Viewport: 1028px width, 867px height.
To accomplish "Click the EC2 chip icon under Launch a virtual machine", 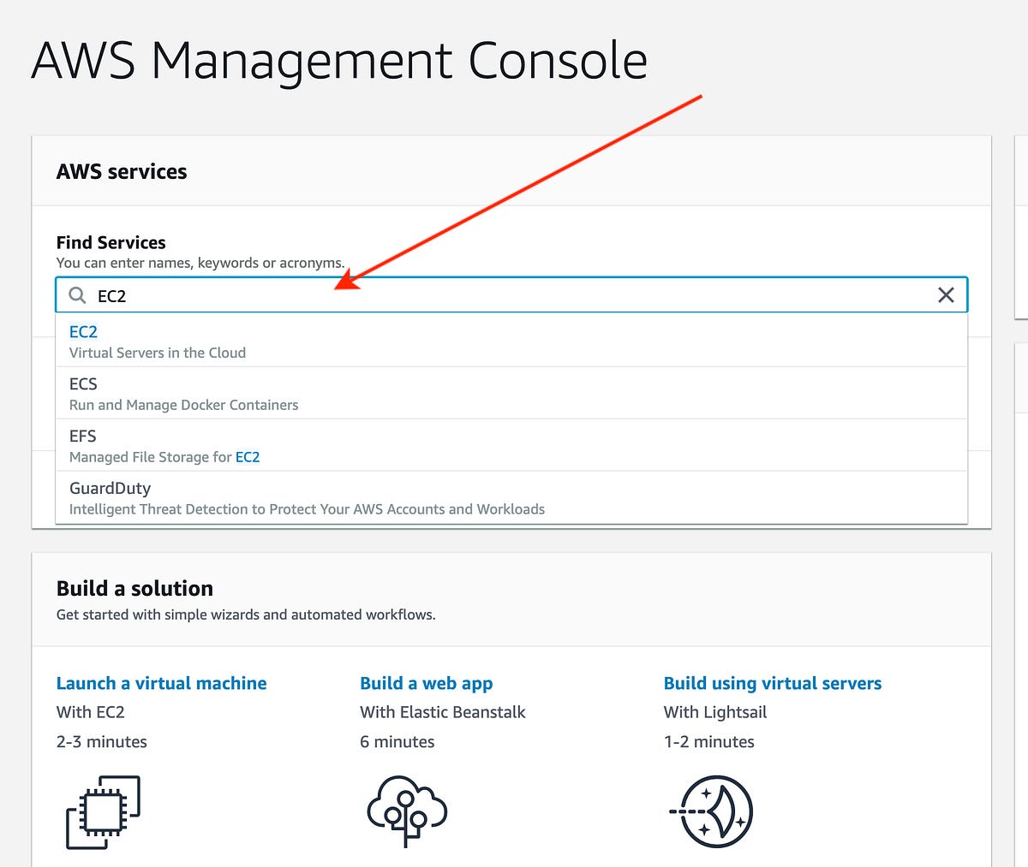I will [x=102, y=811].
